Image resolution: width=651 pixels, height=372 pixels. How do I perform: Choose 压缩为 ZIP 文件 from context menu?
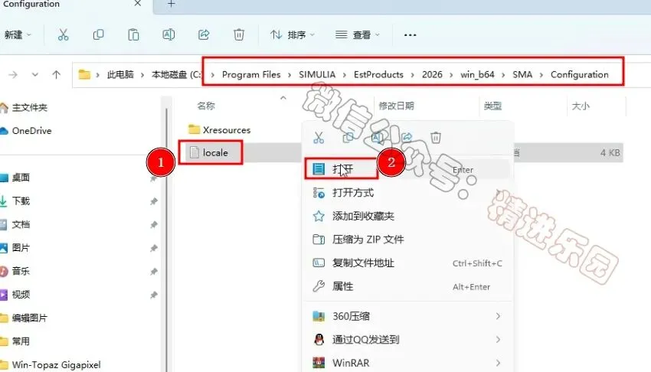[408, 240]
